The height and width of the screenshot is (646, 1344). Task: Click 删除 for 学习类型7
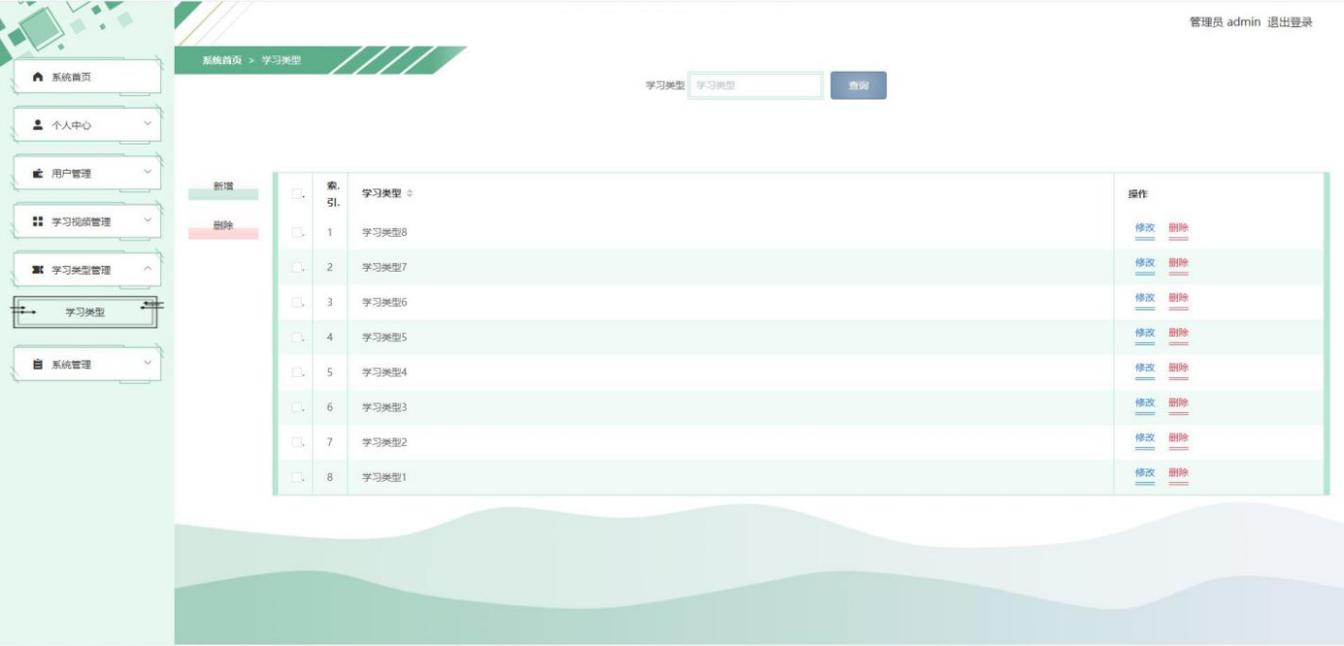point(1178,265)
